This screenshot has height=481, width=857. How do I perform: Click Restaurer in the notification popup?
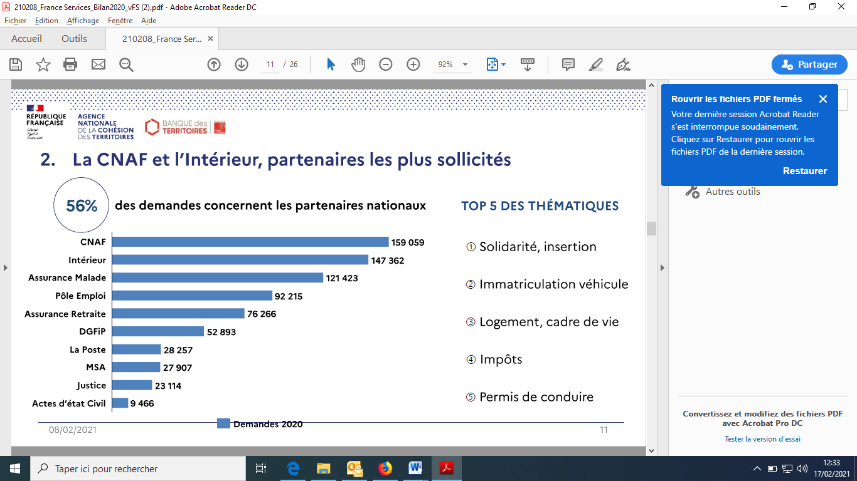click(805, 171)
